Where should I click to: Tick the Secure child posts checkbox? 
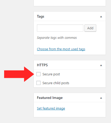click(x=38, y=83)
